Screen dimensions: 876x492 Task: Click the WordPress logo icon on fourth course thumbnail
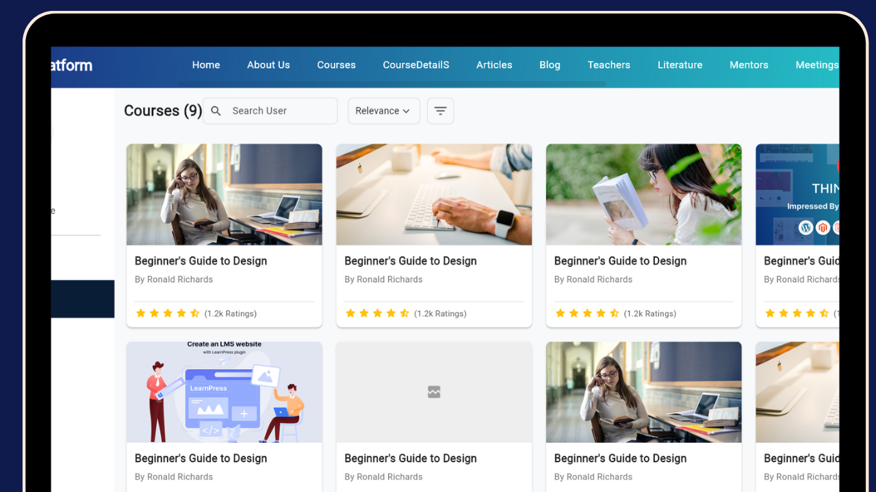click(x=806, y=227)
